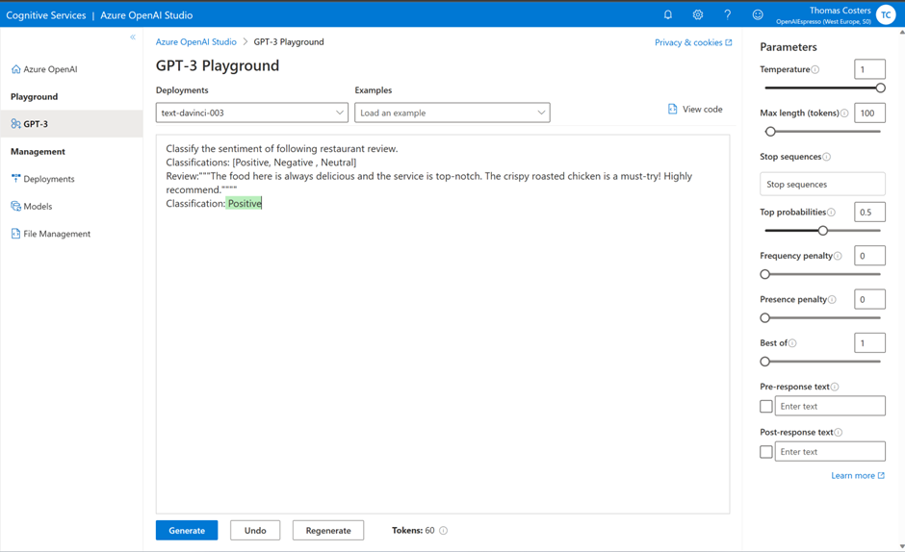Open settings gear in header

coord(698,14)
